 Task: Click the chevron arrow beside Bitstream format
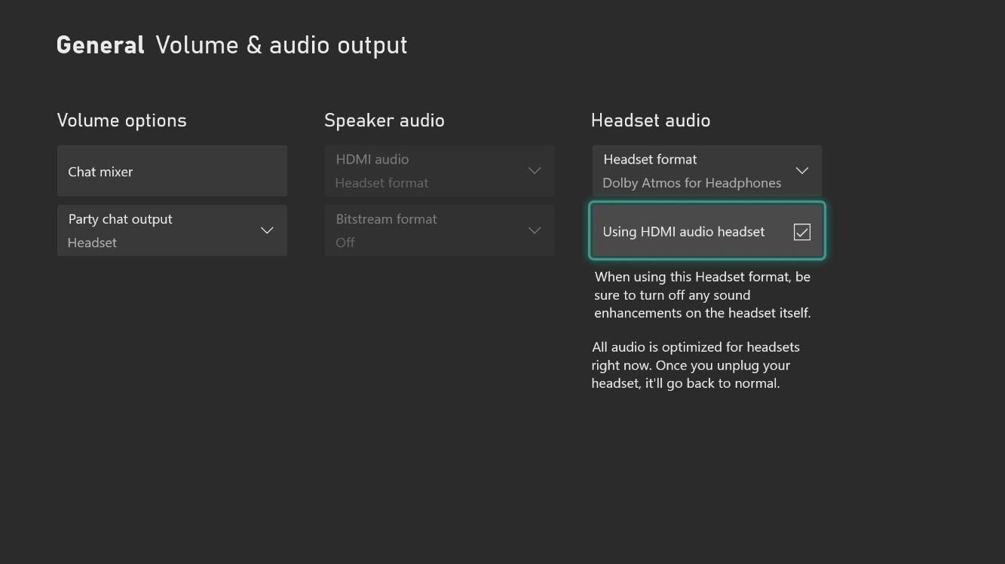tap(535, 230)
